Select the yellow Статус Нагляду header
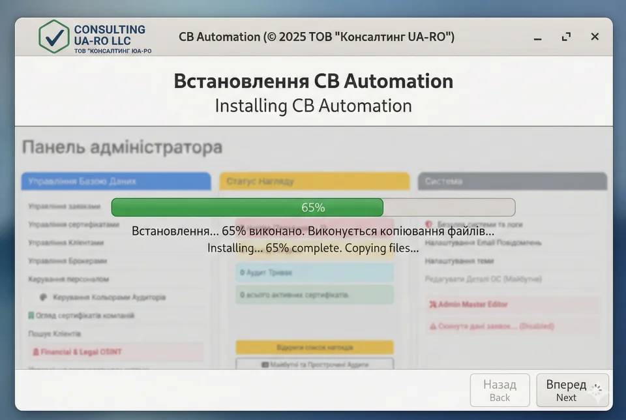Screen dimensions: 626x420 coord(314,181)
